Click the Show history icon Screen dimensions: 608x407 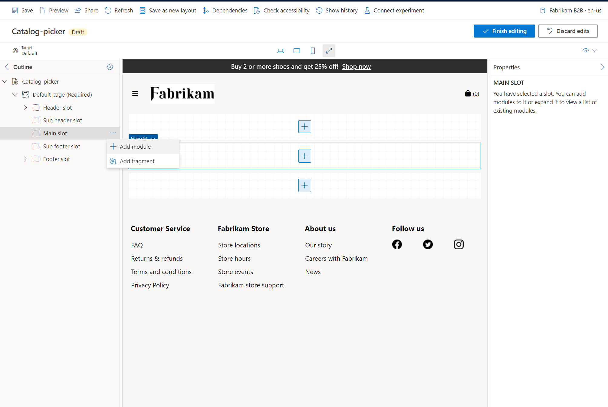319,10
